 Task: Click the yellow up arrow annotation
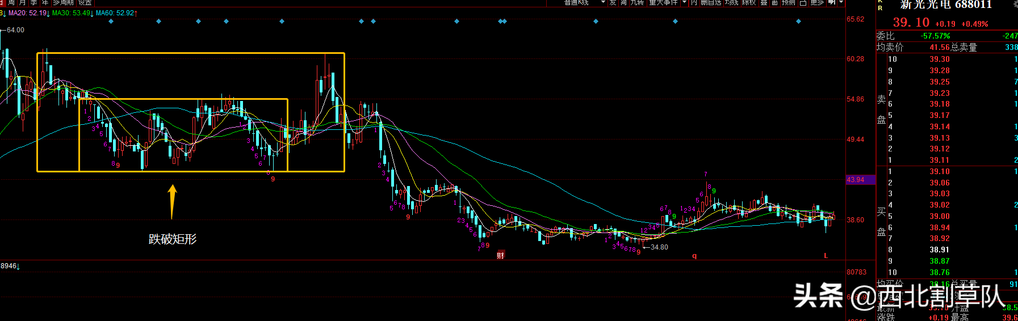tap(172, 201)
